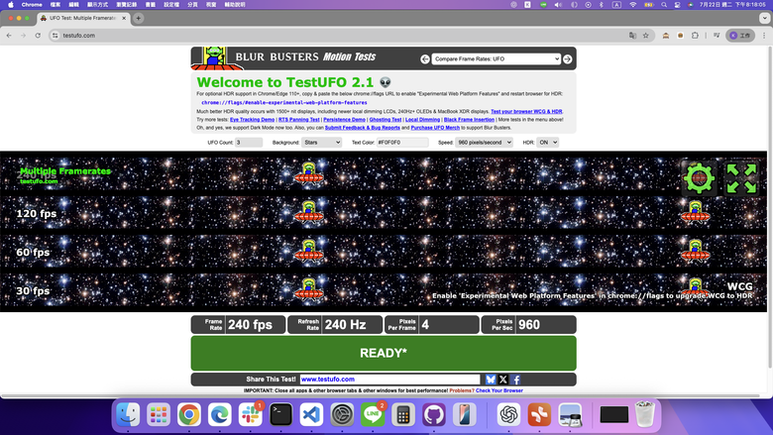Viewport: 773px width, 435px height.
Task: Open the Apple menu
Action: [x=10, y=4]
